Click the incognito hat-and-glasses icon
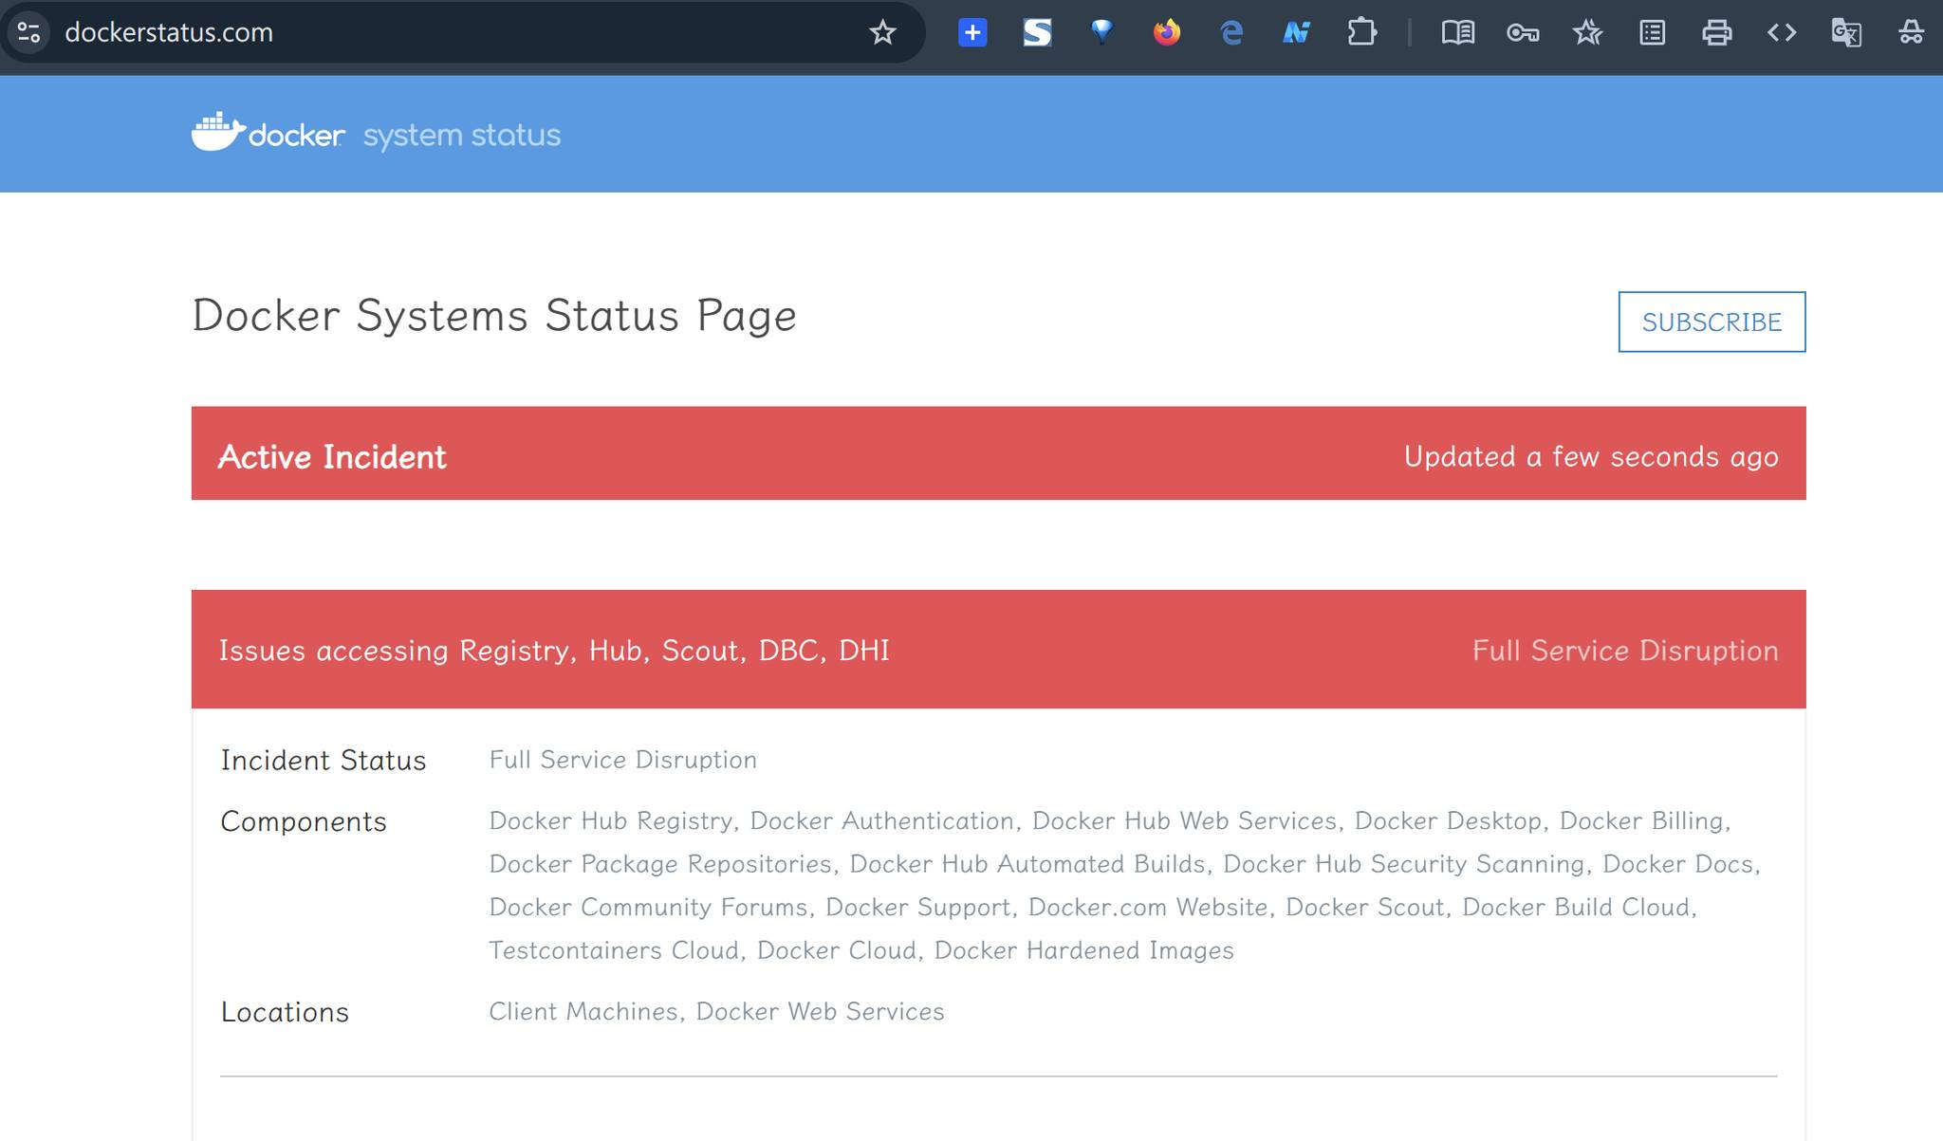The image size is (1943, 1141). pos(1911,32)
